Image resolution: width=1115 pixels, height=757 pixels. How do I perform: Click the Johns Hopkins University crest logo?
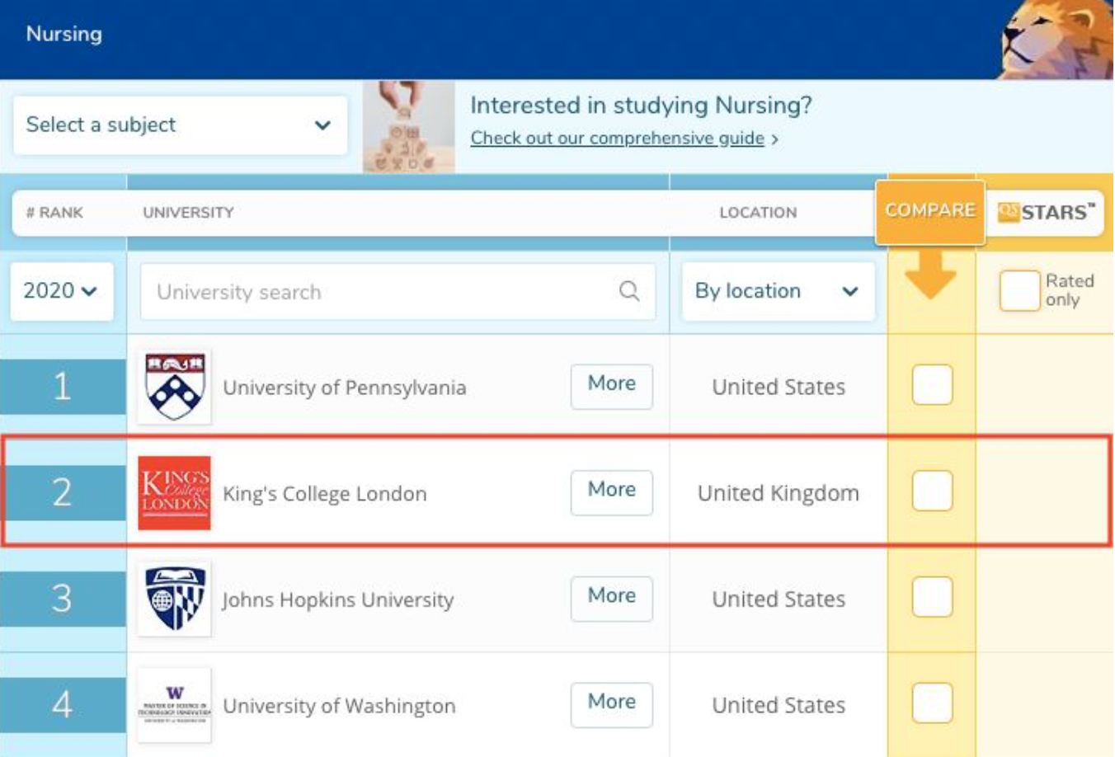pyautogui.click(x=174, y=599)
